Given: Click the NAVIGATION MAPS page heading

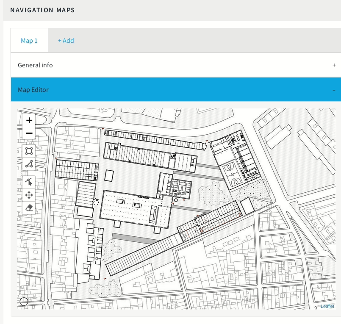Looking at the screenshot, I should point(42,10).
